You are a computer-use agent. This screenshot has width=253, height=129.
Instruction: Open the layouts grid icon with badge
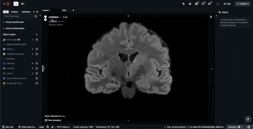(x=197, y=4)
